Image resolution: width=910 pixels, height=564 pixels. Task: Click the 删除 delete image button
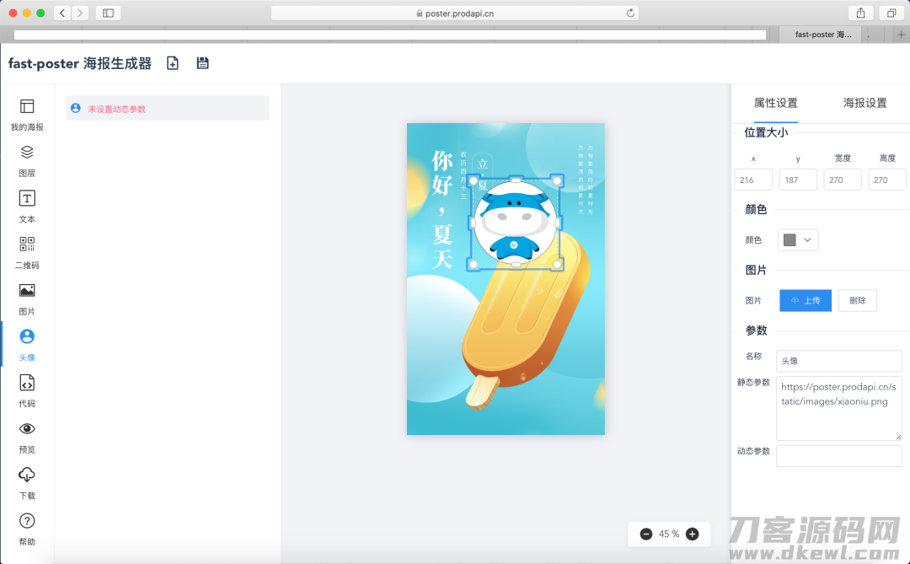click(857, 300)
